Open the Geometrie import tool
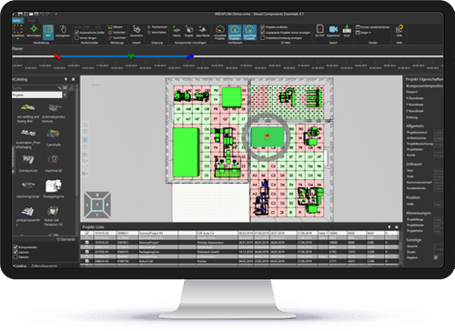 136,31
